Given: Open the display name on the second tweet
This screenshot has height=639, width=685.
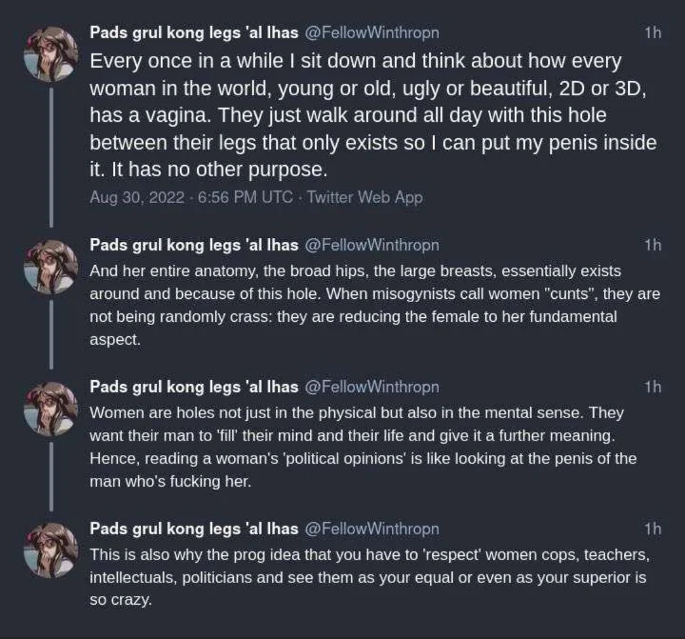Looking at the screenshot, I should (194, 244).
